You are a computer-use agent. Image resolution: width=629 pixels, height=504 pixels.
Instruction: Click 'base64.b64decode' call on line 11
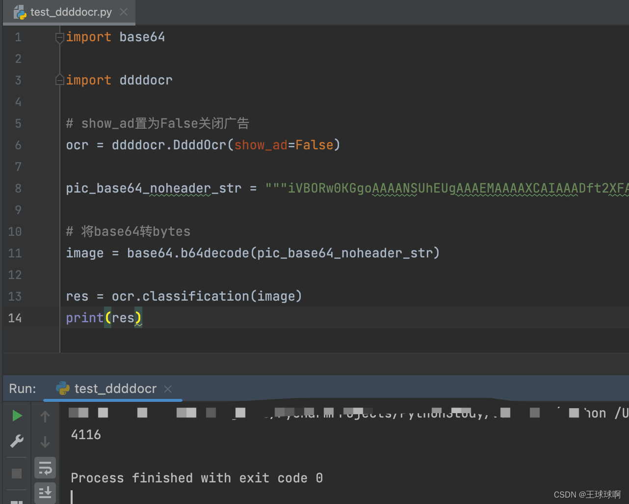188,253
